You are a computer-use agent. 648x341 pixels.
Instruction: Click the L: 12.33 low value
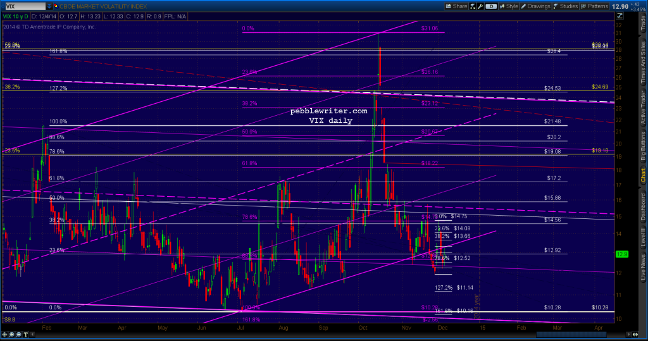pos(113,16)
